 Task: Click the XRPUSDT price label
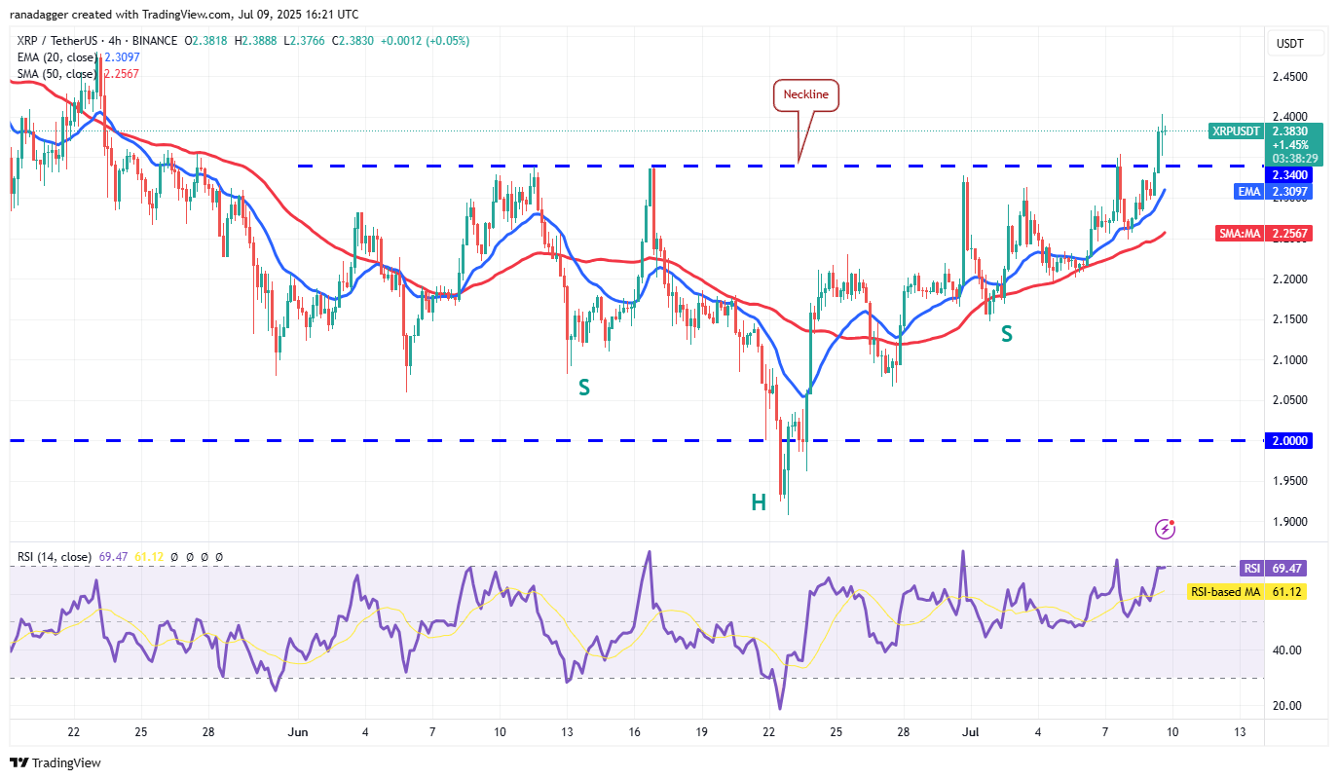pos(1235,130)
